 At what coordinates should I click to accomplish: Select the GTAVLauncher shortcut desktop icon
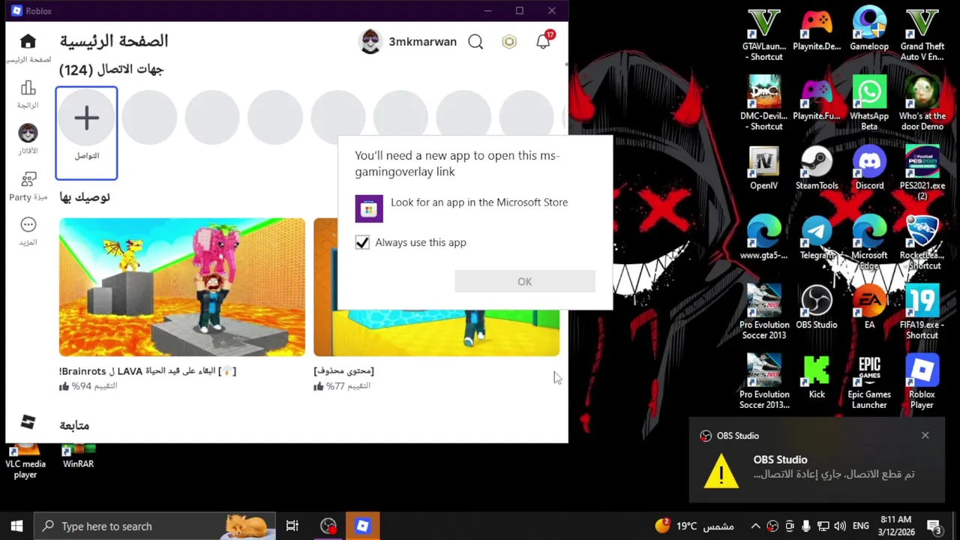(x=763, y=34)
